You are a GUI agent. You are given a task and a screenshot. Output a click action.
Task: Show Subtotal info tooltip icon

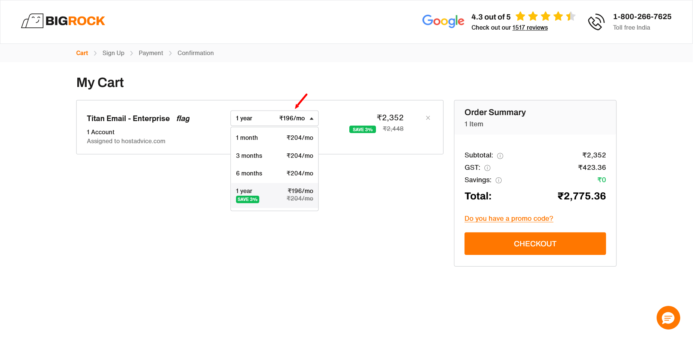pos(500,156)
